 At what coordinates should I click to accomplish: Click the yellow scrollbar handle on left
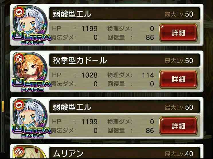click(x=3, y=106)
